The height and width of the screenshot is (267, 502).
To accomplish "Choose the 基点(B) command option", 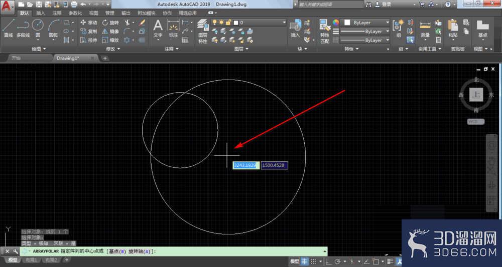I will 117,251.
